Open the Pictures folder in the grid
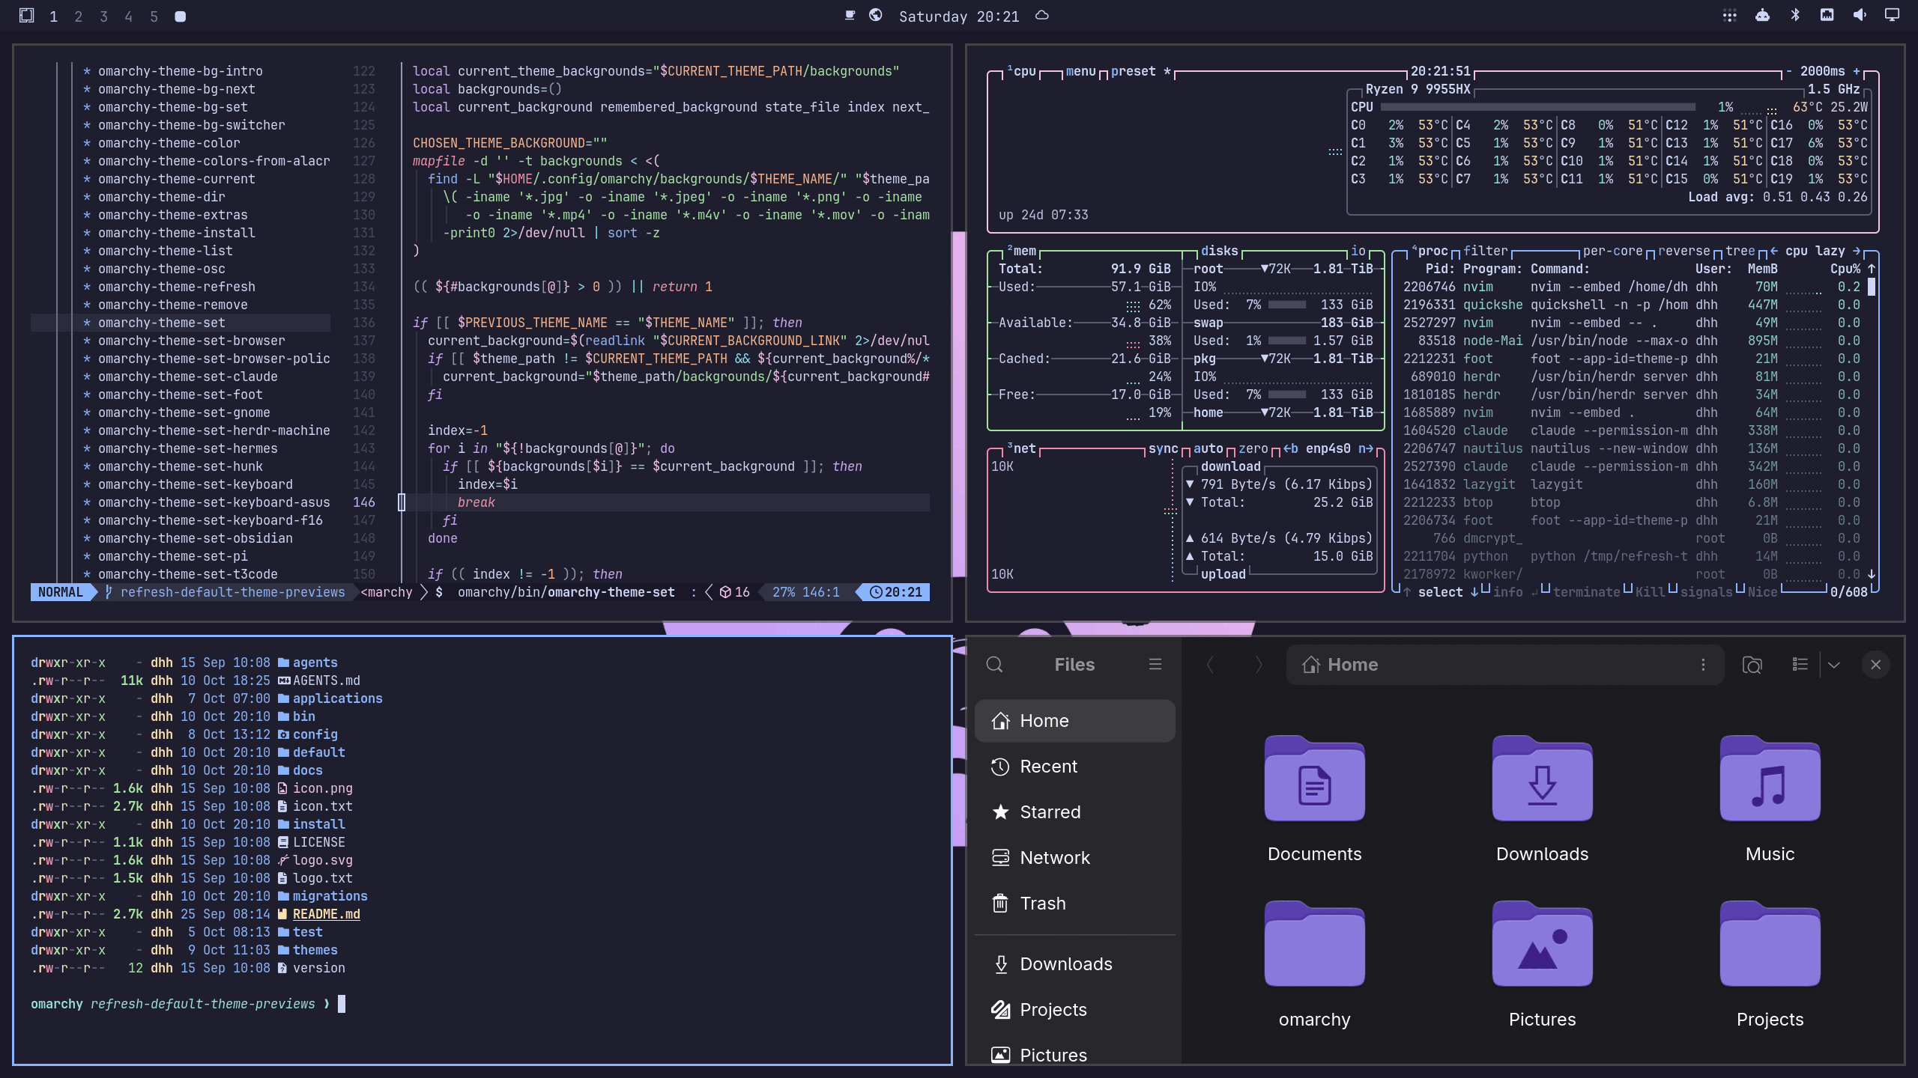1918x1078 pixels. click(x=1543, y=965)
